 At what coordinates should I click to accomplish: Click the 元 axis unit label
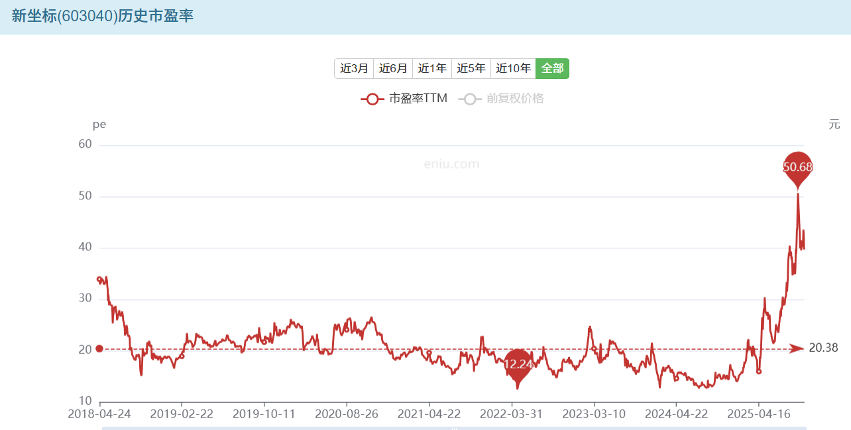834,124
